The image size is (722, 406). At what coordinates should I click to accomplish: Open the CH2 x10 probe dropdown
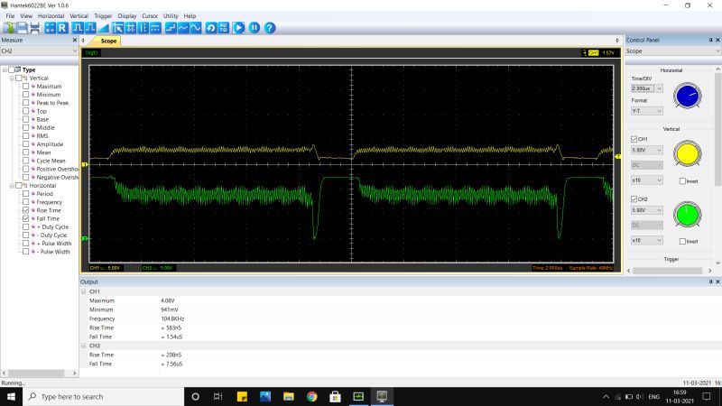click(659, 241)
